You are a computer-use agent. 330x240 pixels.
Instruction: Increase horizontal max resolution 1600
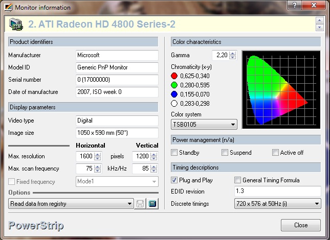(97, 155)
